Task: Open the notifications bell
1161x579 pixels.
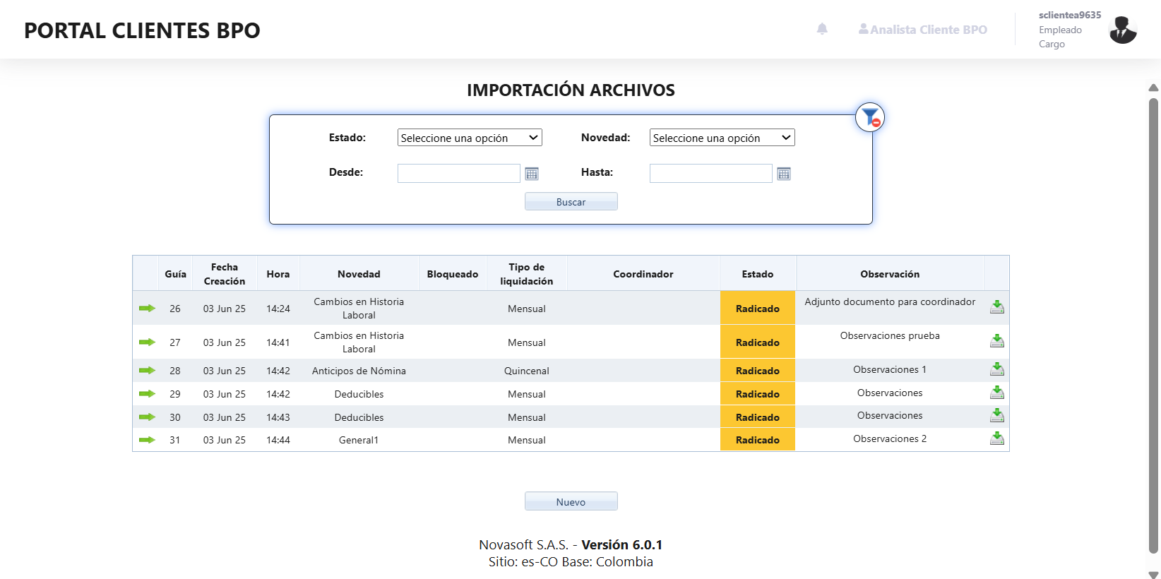Action: (822, 29)
